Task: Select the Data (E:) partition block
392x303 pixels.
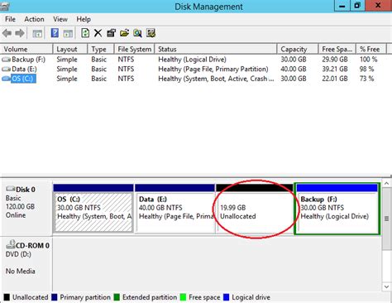Action: [x=174, y=209]
